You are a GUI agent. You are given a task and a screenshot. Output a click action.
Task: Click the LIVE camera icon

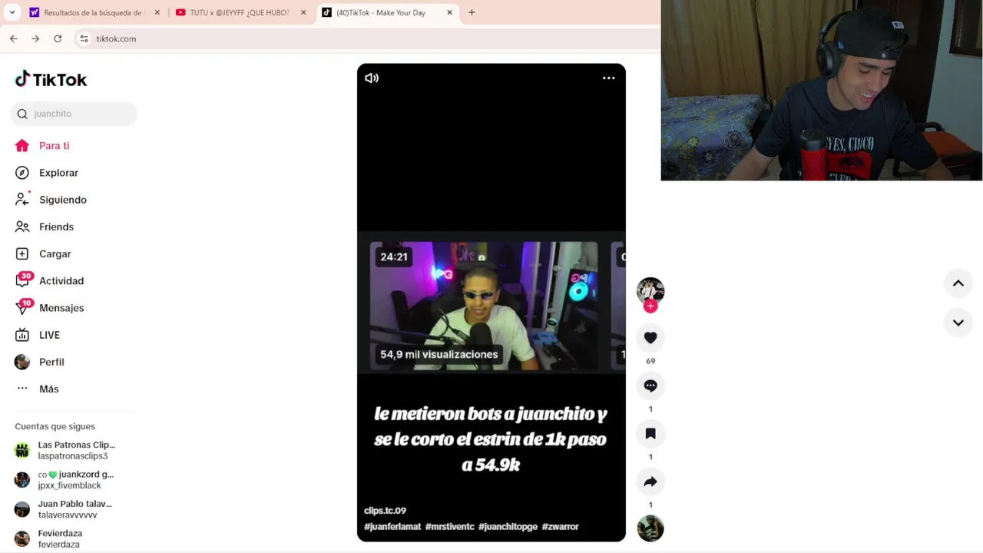click(22, 335)
